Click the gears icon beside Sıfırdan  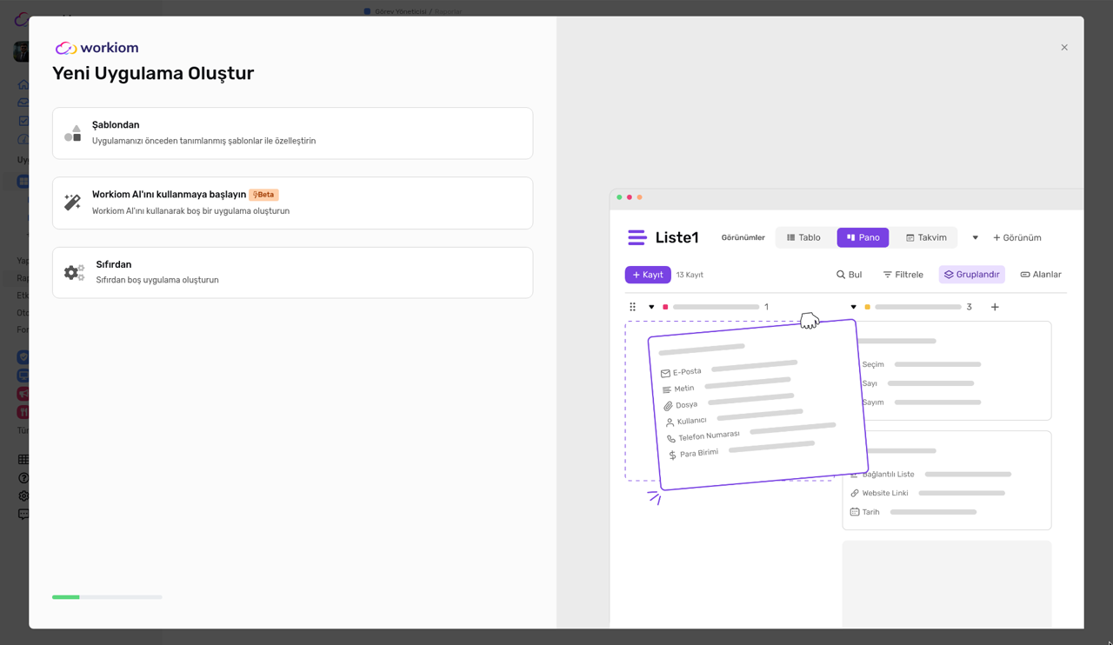pos(74,272)
